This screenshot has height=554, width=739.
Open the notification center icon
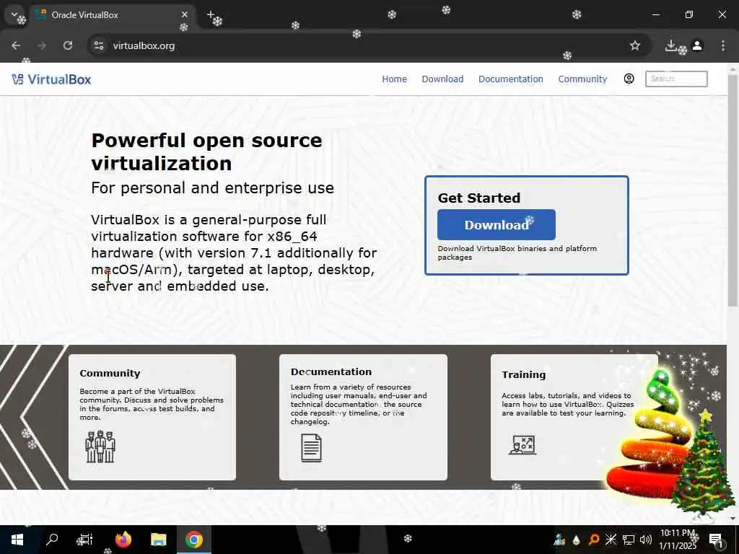click(716, 540)
